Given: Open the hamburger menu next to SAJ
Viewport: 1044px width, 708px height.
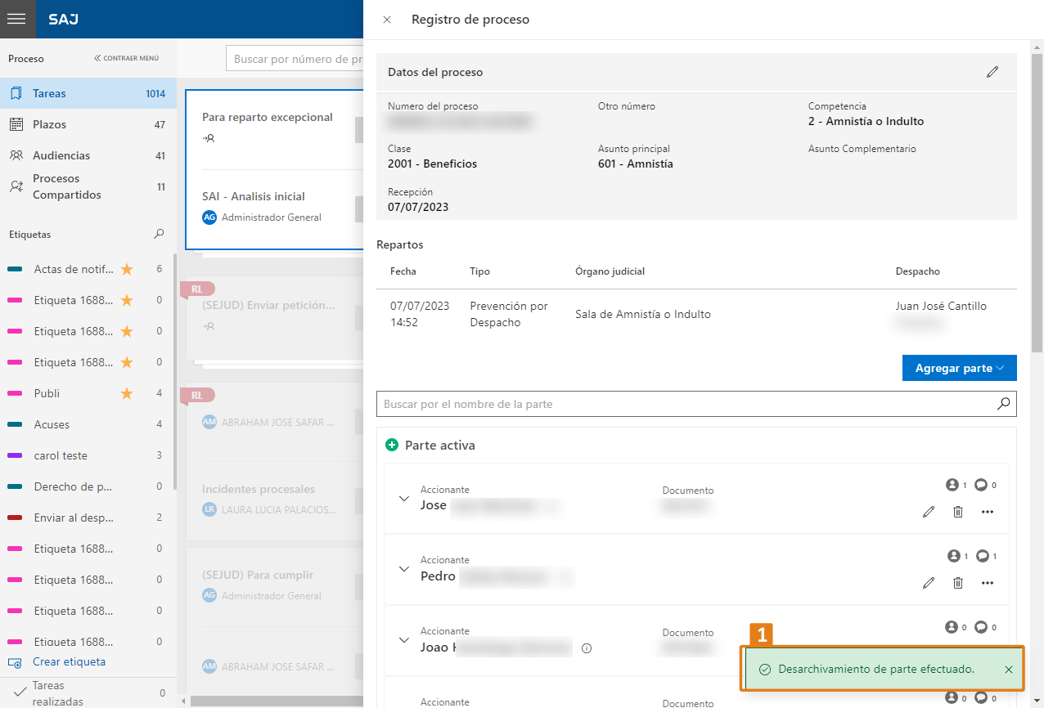Looking at the screenshot, I should pos(16,19).
